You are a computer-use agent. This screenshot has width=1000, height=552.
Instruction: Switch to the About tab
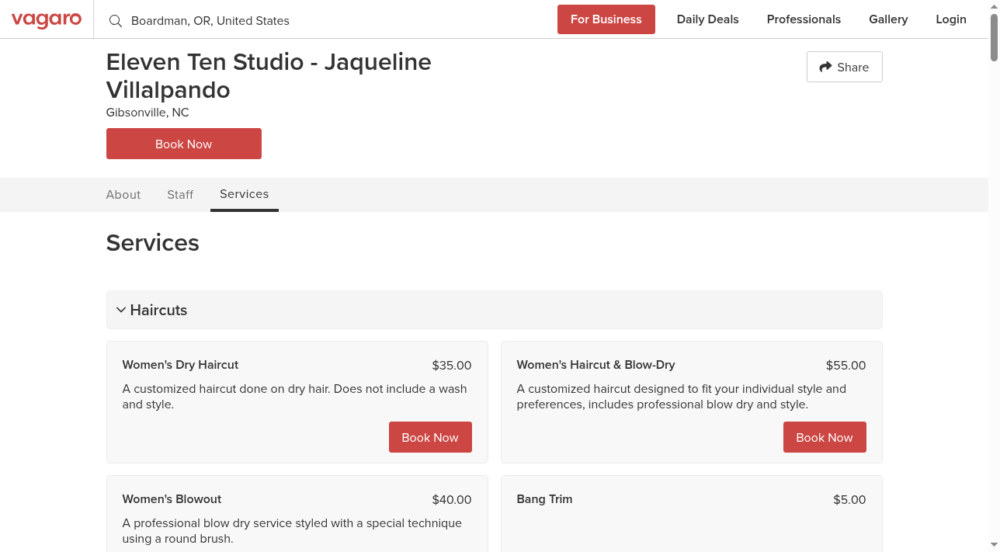(x=123, y=195)
